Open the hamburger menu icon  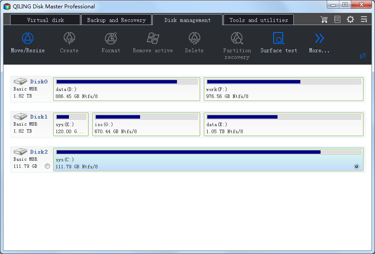(364, 19)
